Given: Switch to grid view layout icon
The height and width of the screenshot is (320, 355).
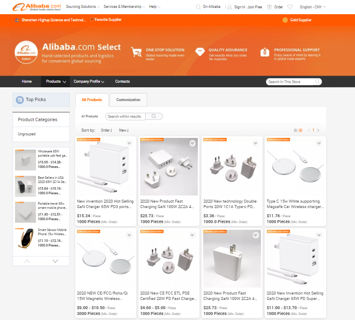Looking at the screenshot, I should coord(301,130).
